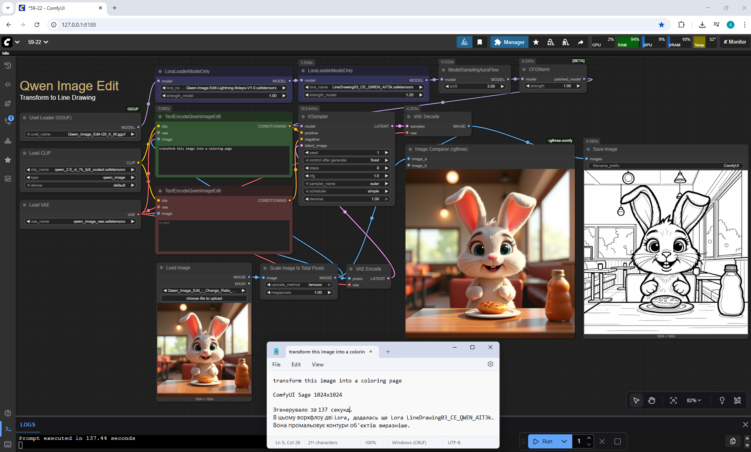Open keyboard shortcuts icon at bottom-left
Image resolution: width=751 pixels, height=452 pixels.
click(7, 444)
